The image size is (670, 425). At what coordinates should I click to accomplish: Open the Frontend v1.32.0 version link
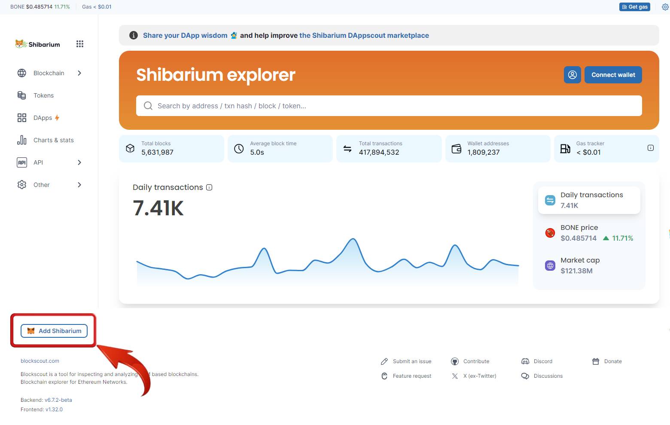point(54,410)
